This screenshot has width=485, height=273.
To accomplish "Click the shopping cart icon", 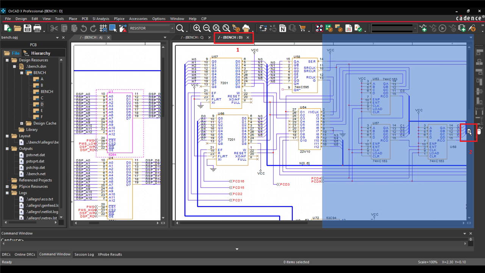I will tap(302, 28).
